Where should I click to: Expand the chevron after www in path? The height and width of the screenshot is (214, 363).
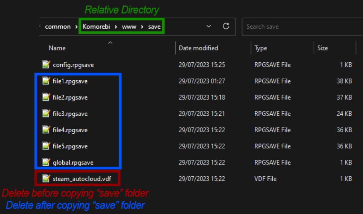pos(142,27)
